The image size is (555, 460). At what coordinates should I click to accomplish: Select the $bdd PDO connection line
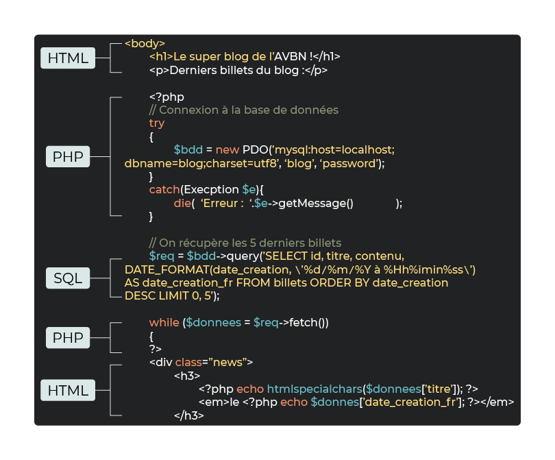click(x=274, y=149)
